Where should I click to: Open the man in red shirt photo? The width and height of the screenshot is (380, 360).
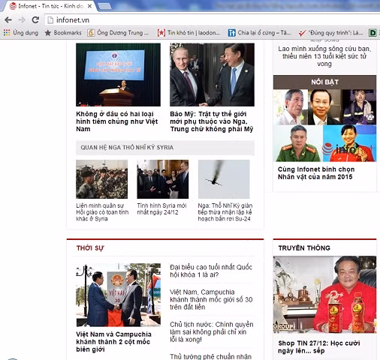[x=324, y=295]
